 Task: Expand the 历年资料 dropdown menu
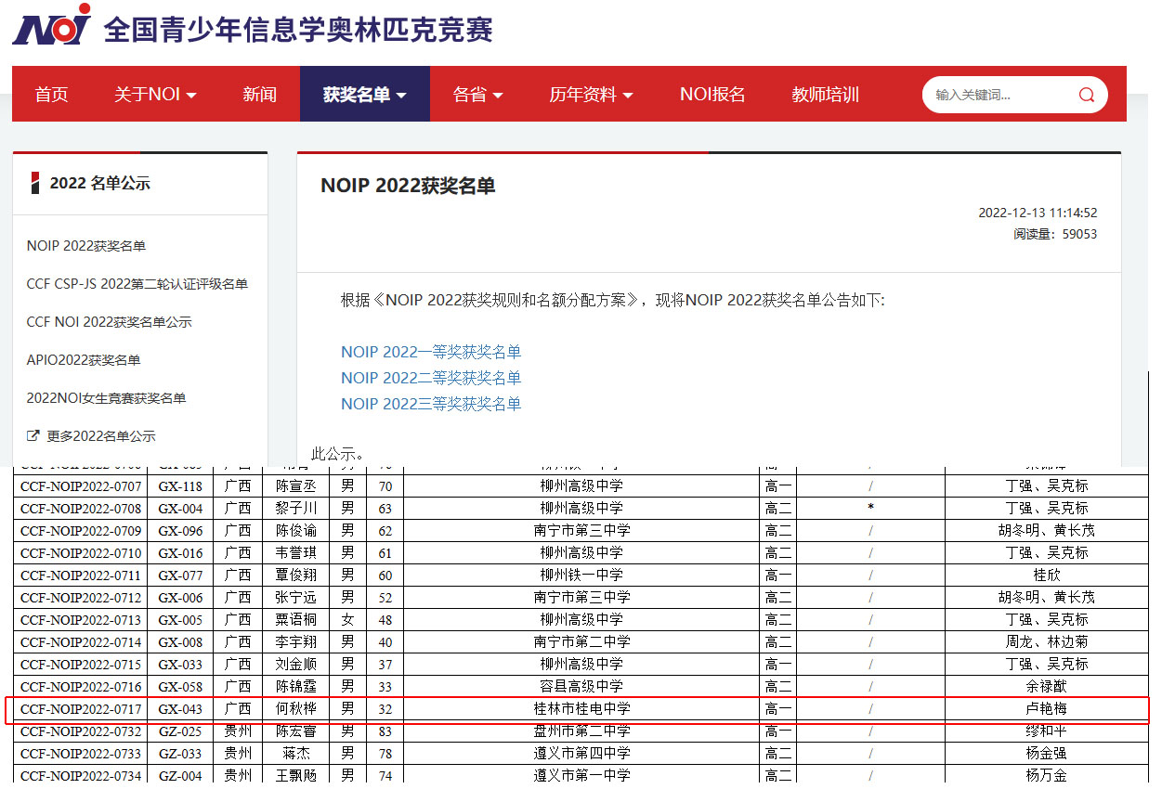[591, 95]
